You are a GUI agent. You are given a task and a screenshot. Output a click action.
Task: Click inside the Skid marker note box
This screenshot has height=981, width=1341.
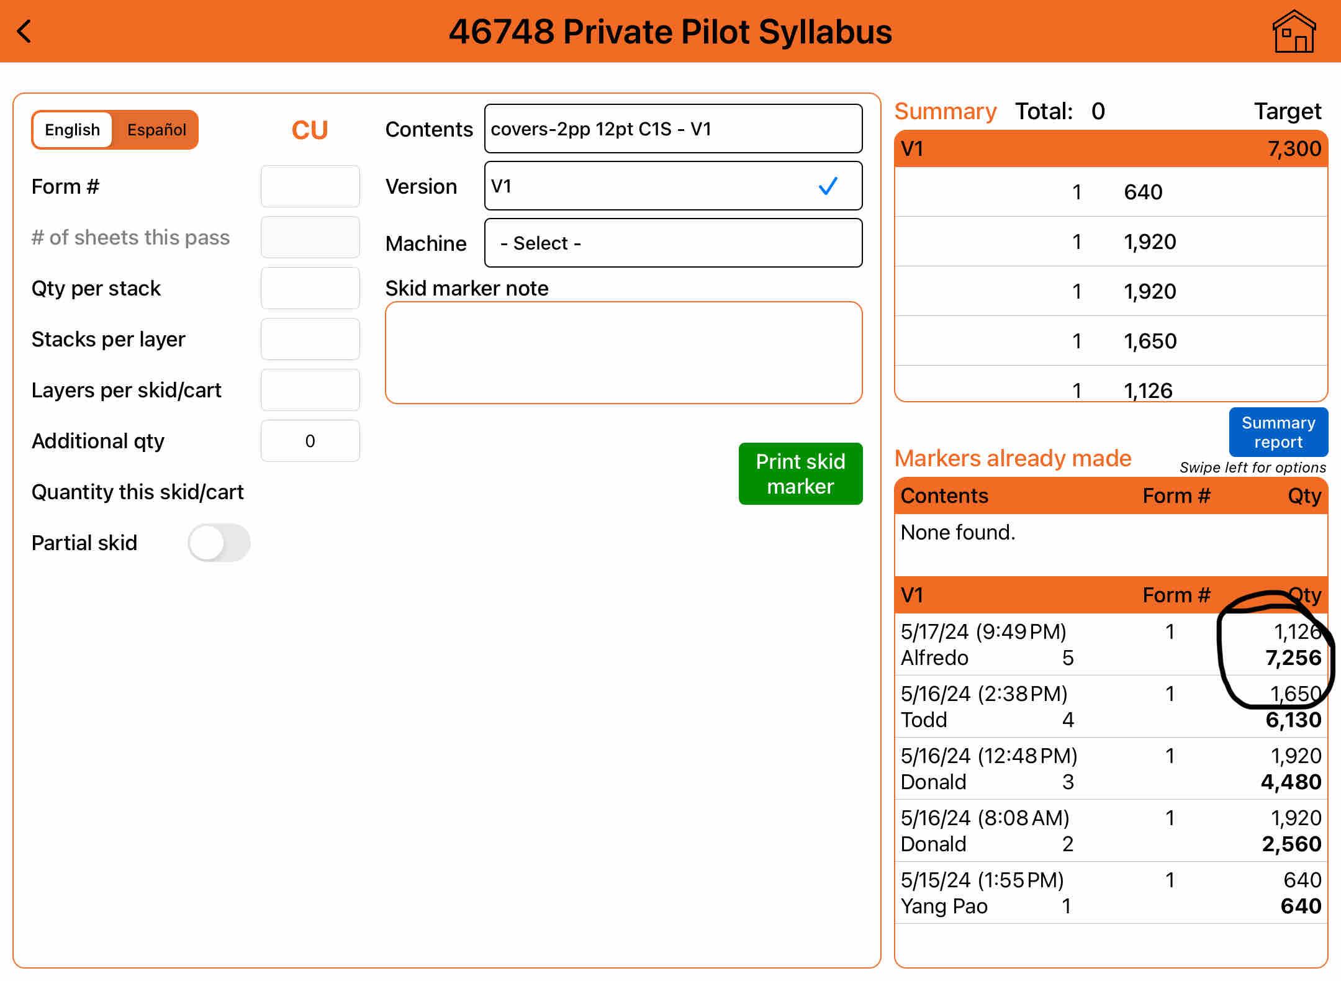(623, 353)
